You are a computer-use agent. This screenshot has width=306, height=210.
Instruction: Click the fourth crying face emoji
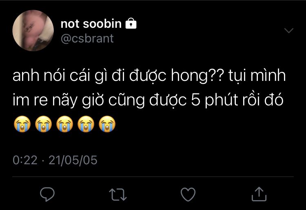pyautogui.click(x=85, y=124)
